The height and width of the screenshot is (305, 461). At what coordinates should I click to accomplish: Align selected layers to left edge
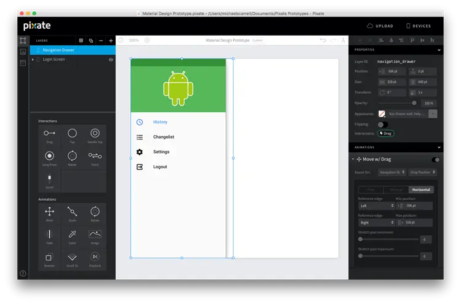pyautogui.click(x=381, y=41)
